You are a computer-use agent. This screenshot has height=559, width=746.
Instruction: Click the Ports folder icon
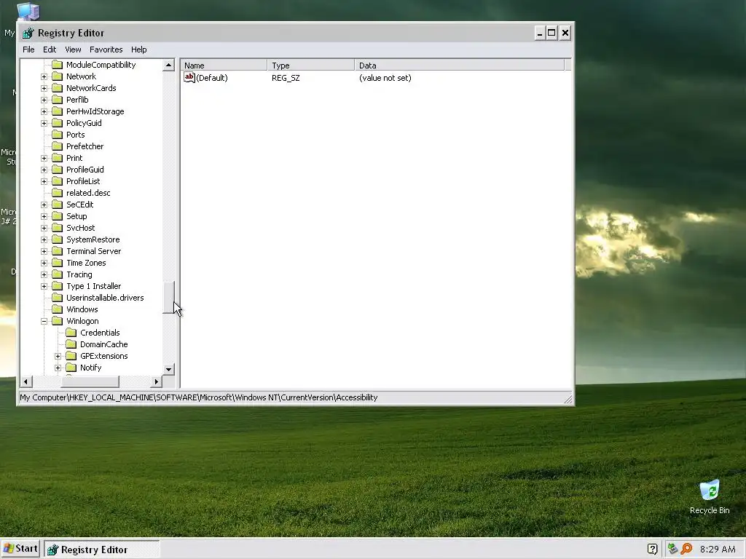57,135
